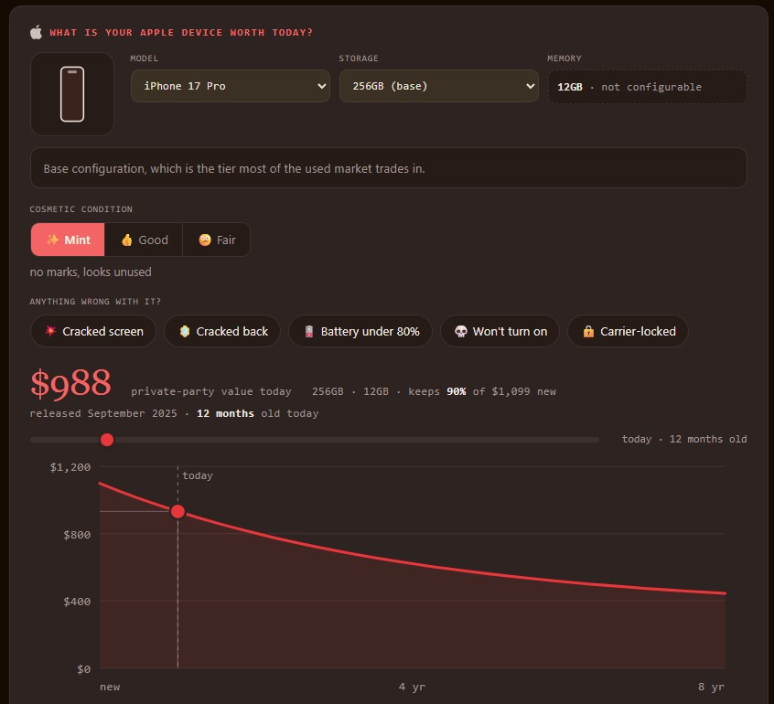Click the 12GB not configurable memory field

(648, 87)
